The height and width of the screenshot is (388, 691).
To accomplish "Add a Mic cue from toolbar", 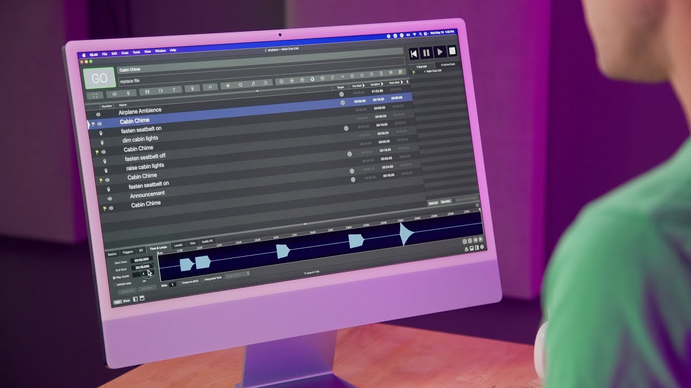I will (x=128, y=93).
